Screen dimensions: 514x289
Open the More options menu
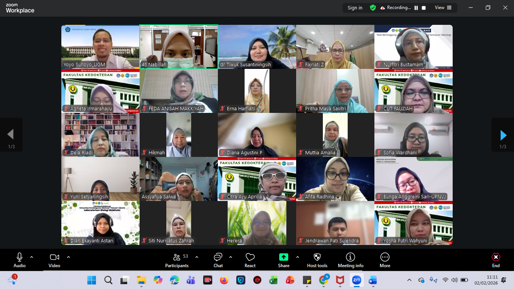tap(385, 260)
